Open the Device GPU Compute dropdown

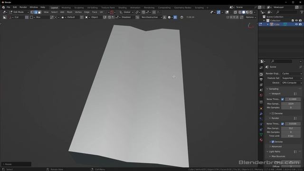pos(292,83)
